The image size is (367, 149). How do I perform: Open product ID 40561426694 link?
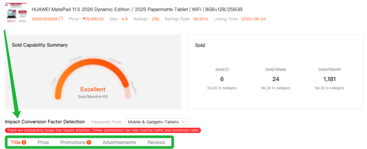[44, 19]
